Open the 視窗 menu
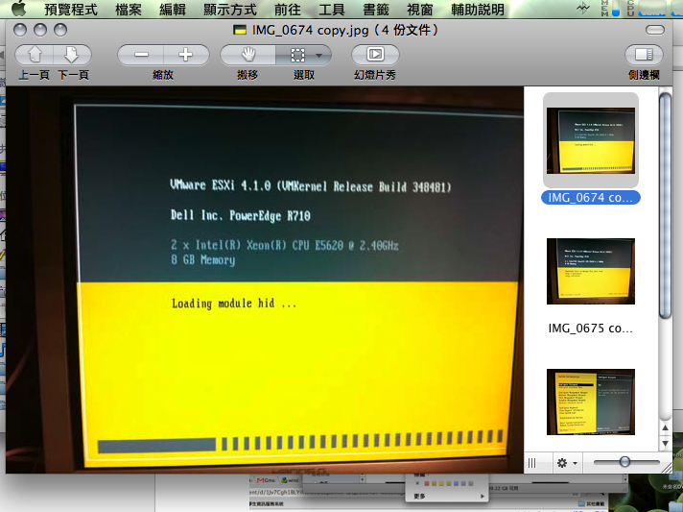The image size is (683, 512). tap(420, 10)
